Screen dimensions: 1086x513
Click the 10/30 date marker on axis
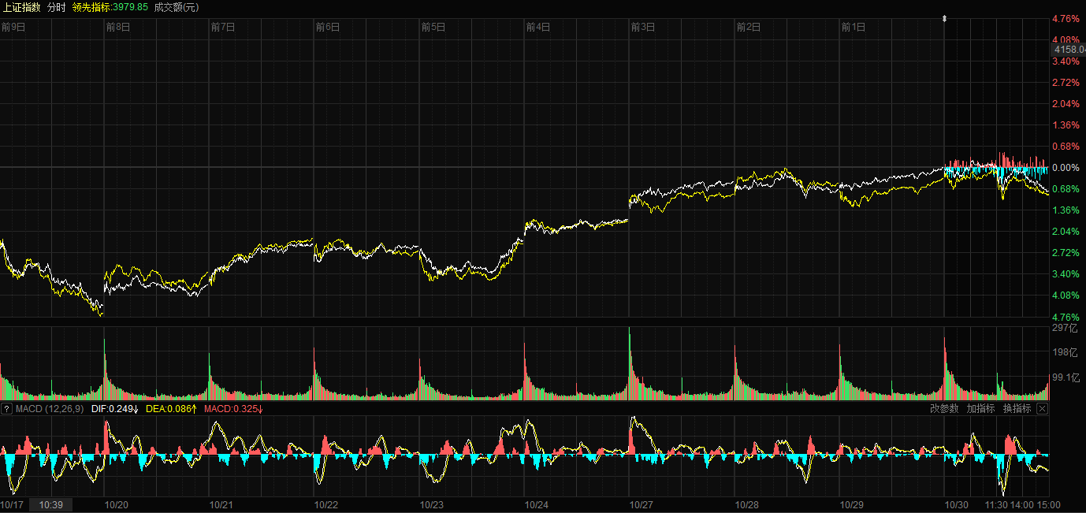[957, 504]
